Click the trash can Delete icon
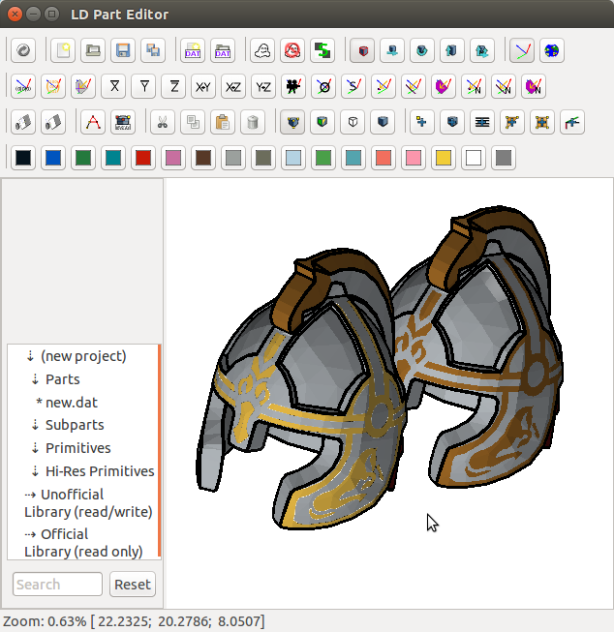Screen dimensions: 614x632 253,122
